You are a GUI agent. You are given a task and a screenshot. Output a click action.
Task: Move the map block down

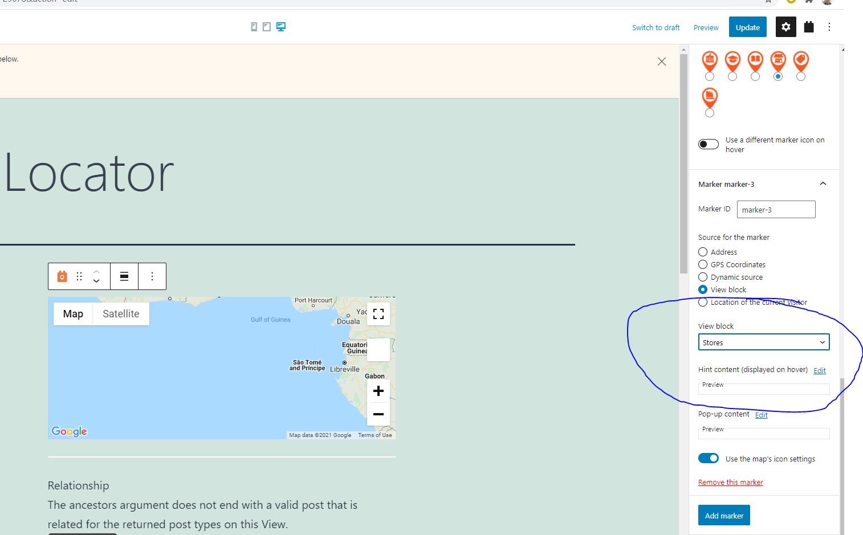click(96, 281)
